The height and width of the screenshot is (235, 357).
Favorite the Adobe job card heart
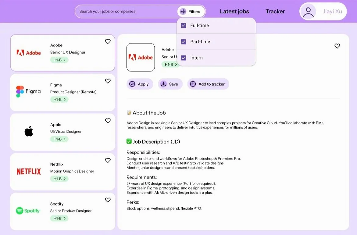pos(108,41)
